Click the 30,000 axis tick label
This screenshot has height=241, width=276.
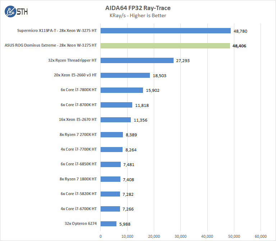pyautogui.click(x=181, y=236)
